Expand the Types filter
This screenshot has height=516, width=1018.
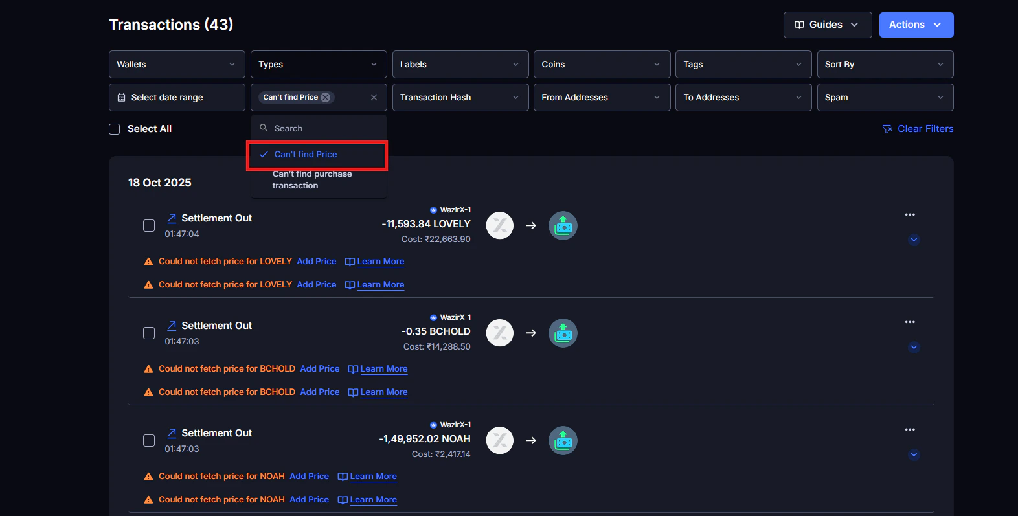tap(319, 65)
